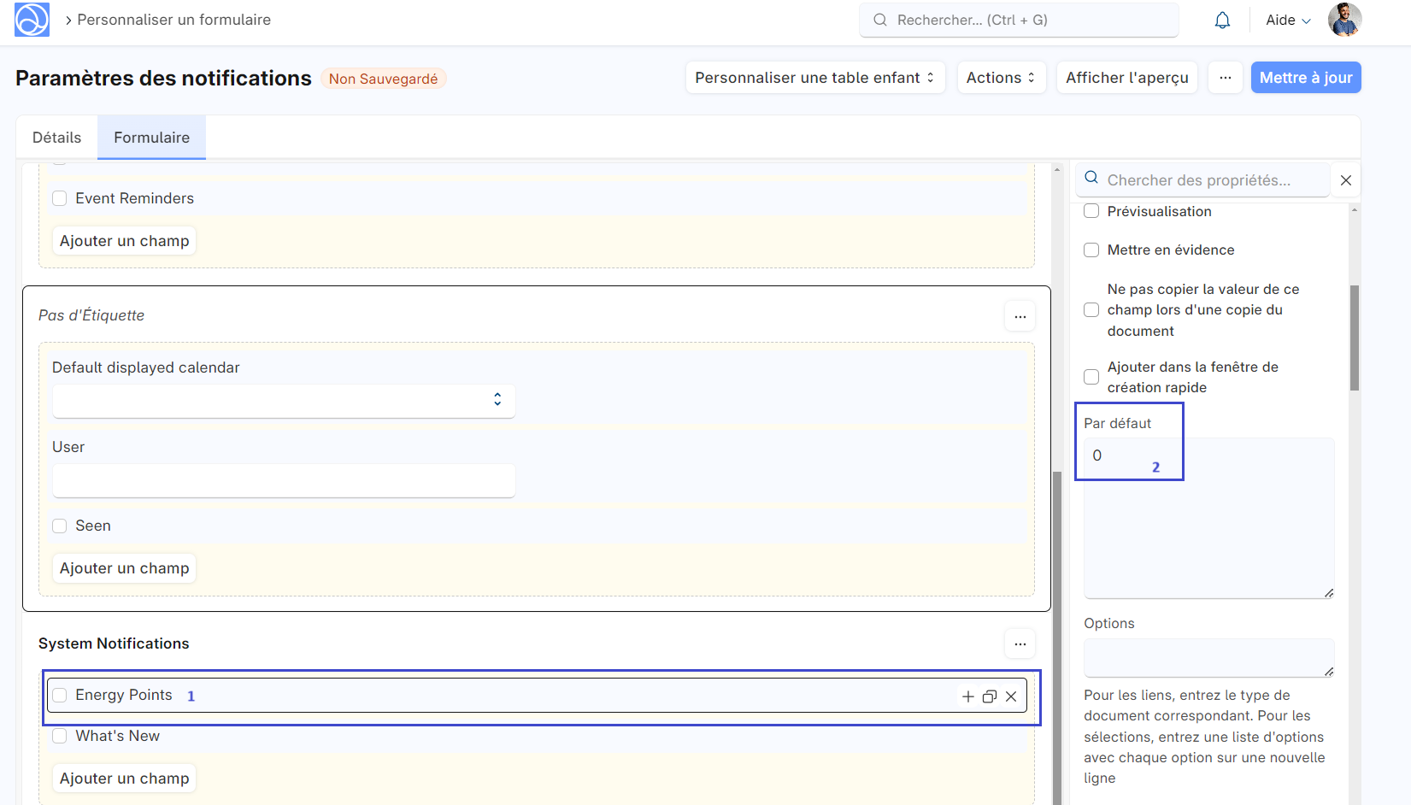Screen dimensions: 1411x805
Task: Open the Personnaliser une table enfant dropdown
Action: coord(814,77)
